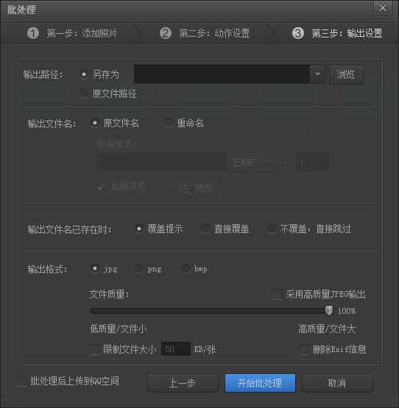The width and height of the screenshot is (399, 408).
Task: Click the plus icon beside EXIF
Action: [286, 162]
